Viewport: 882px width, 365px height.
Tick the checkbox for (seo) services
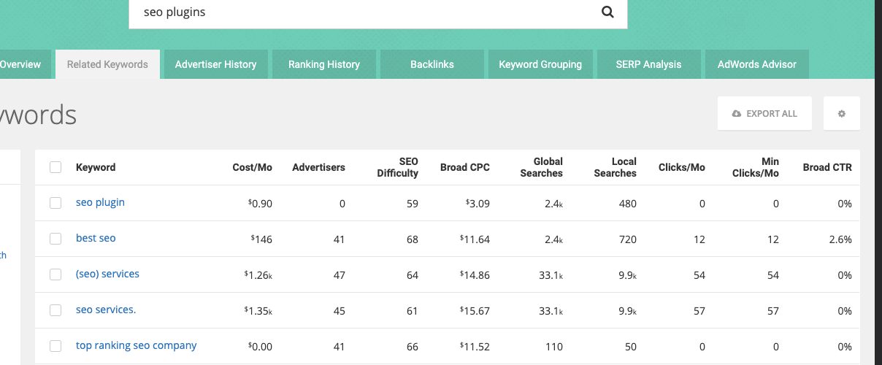(x=55, y=274)
